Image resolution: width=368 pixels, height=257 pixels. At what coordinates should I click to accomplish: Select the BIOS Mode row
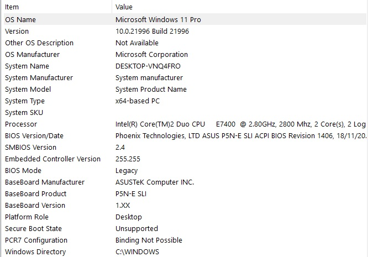185,171
